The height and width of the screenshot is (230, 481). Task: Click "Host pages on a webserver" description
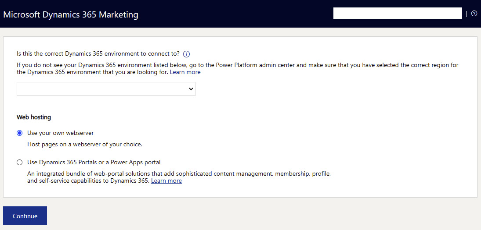[85, 145]
